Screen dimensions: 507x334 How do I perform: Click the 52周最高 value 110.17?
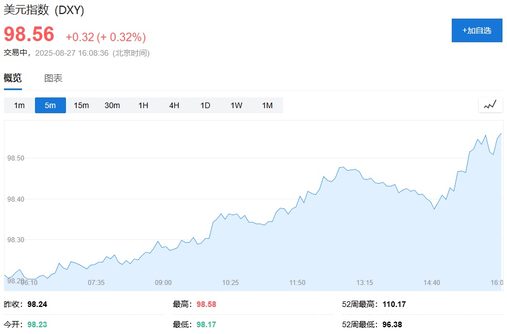point(394,304)
